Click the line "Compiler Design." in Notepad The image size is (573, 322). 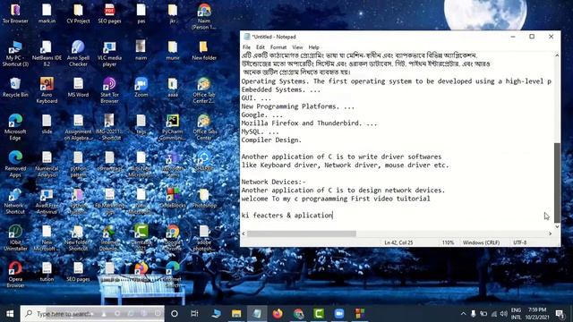point(271,140)
